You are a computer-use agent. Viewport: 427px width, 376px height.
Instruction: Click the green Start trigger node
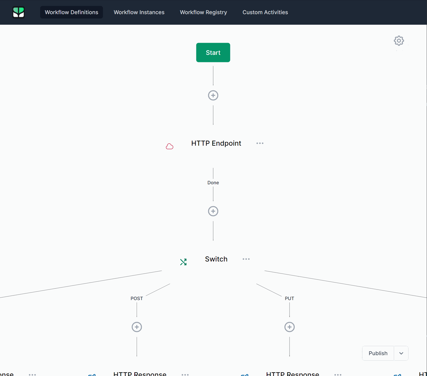pos(213,53)
